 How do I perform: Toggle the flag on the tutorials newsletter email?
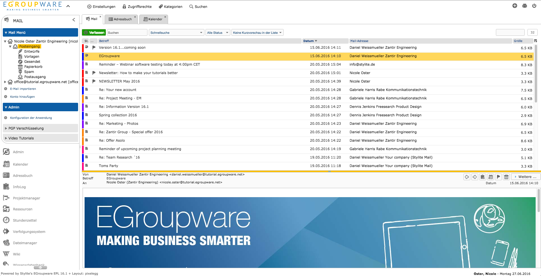94,73
